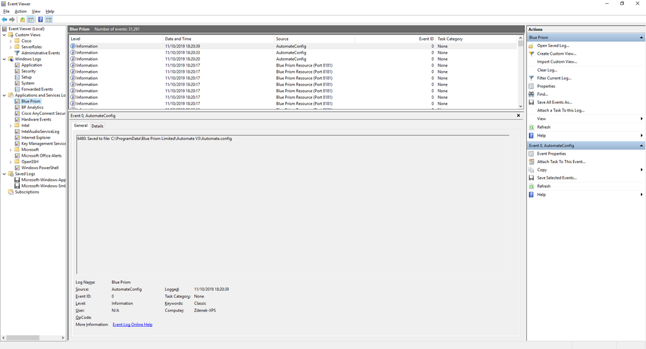This screenshot has height=349, width=646.
Task: Open the Help menu in menu bar
Action: click(x=50, y=12)
